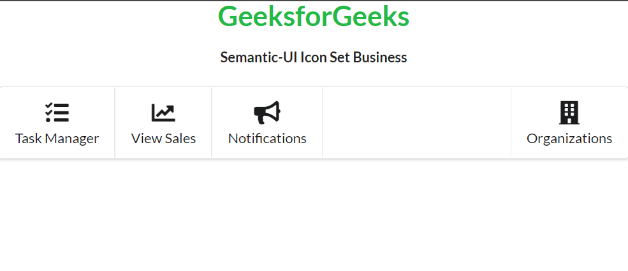Click the rising line chart icon
This screenshot has height=271, width=628.
coord(163,113)
